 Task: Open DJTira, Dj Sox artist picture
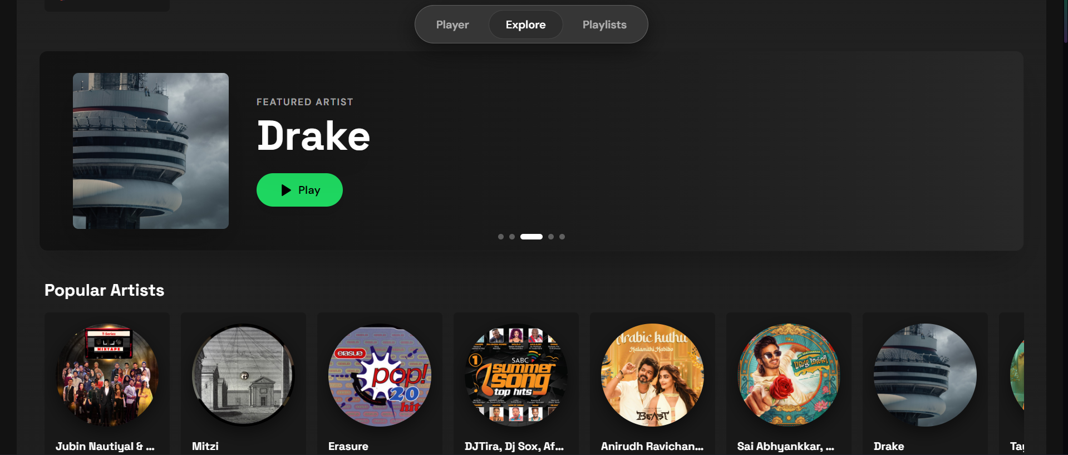pos(516,375)
